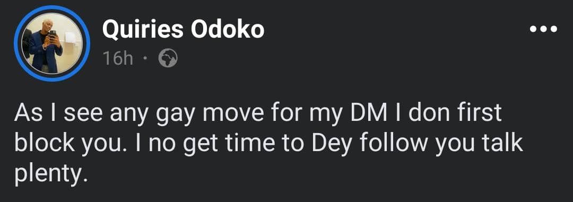Select the post text starting 'As I see'

pyautogui.click(x=268, y=144)
